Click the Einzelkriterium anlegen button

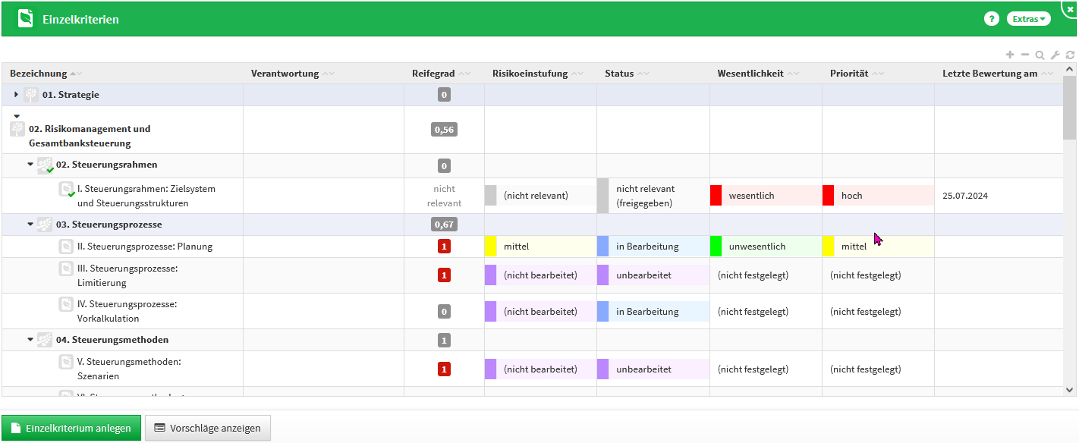tap(71, 428)
